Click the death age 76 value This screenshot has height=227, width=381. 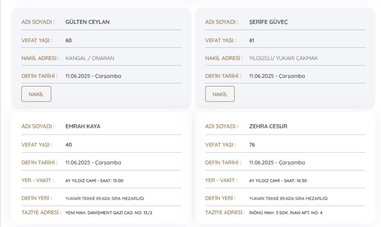click(252, 145)
